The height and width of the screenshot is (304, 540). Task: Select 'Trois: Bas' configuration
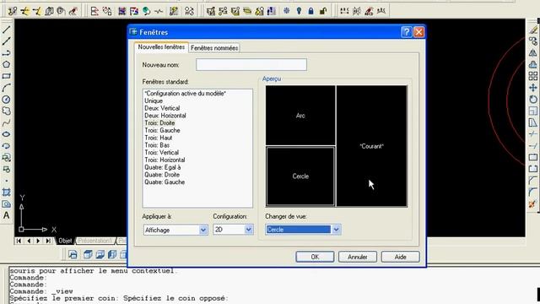(x=157, y=145)
